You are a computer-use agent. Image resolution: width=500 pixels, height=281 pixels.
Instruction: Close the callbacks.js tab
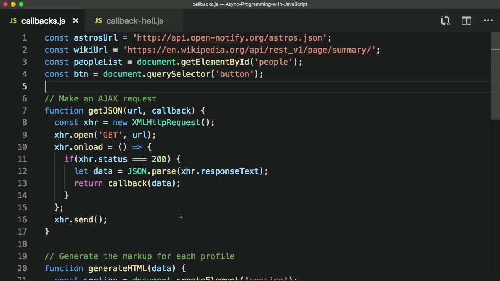(75, 21)
